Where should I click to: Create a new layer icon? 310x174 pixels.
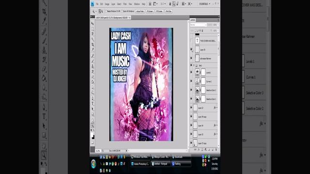tap(213, 150)
